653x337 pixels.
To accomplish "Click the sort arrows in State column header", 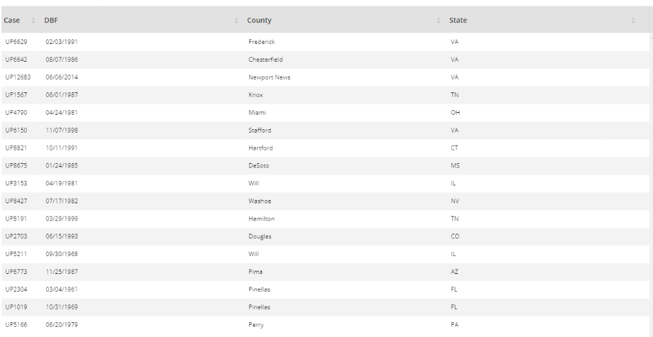I will point(633,20).
